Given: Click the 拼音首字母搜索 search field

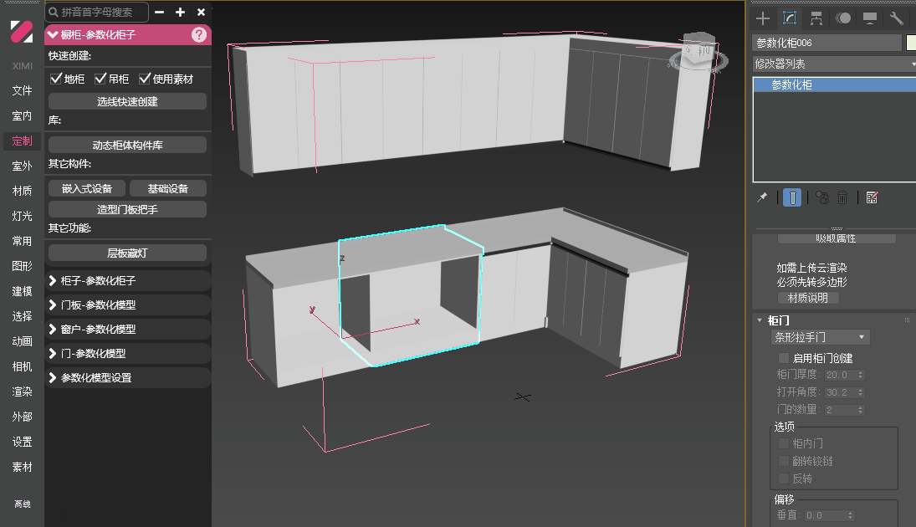Looking at the screenshot, I should click(x=97, y=12).
